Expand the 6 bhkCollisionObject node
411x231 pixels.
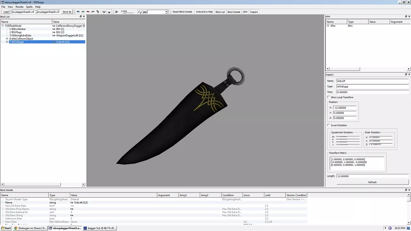pyautogui.click(x=7, y=38)
